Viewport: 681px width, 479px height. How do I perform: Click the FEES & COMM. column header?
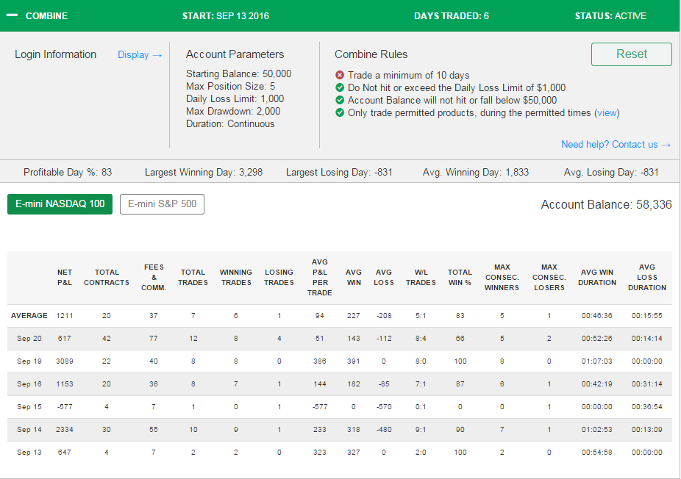click(154, 277)
